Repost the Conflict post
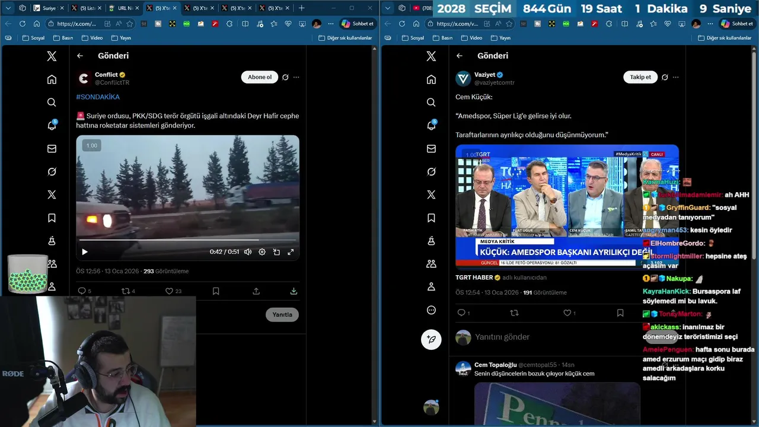759x427 pixels. (x=125, y=291)
